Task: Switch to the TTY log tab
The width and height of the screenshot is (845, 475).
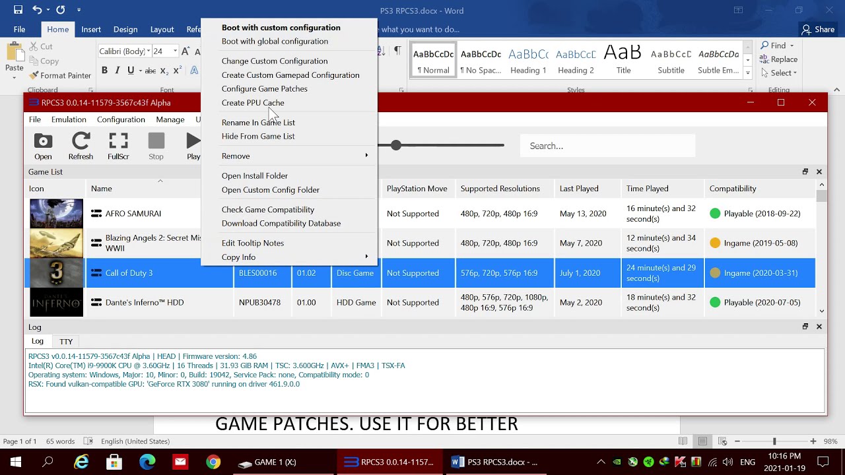Action: point(66,341)
